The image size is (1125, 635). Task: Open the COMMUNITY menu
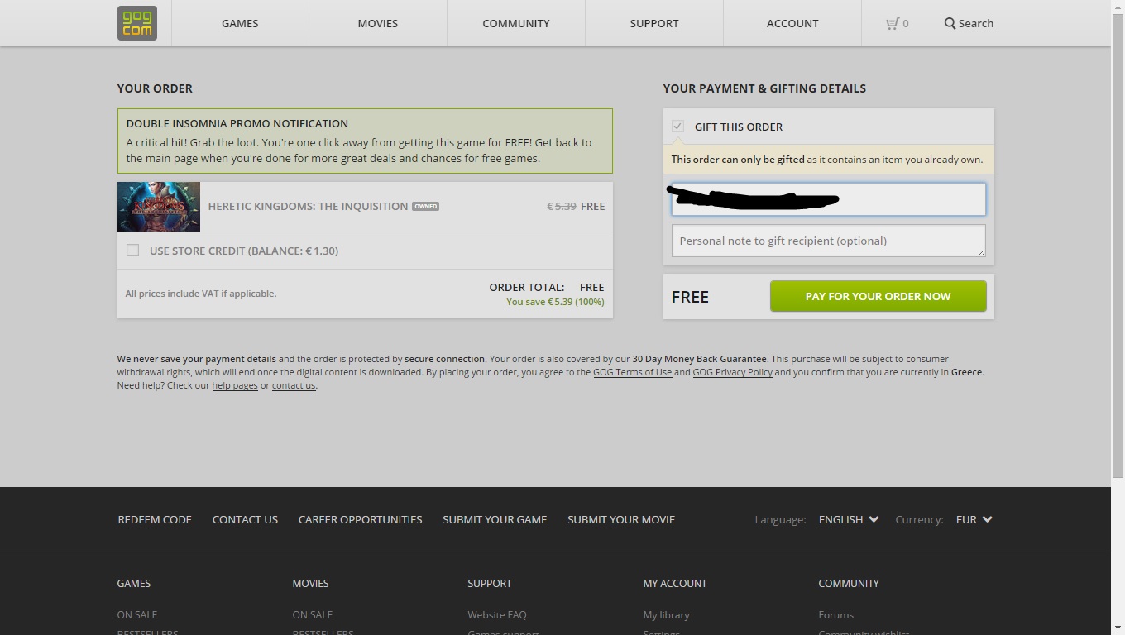pos(516,23)
